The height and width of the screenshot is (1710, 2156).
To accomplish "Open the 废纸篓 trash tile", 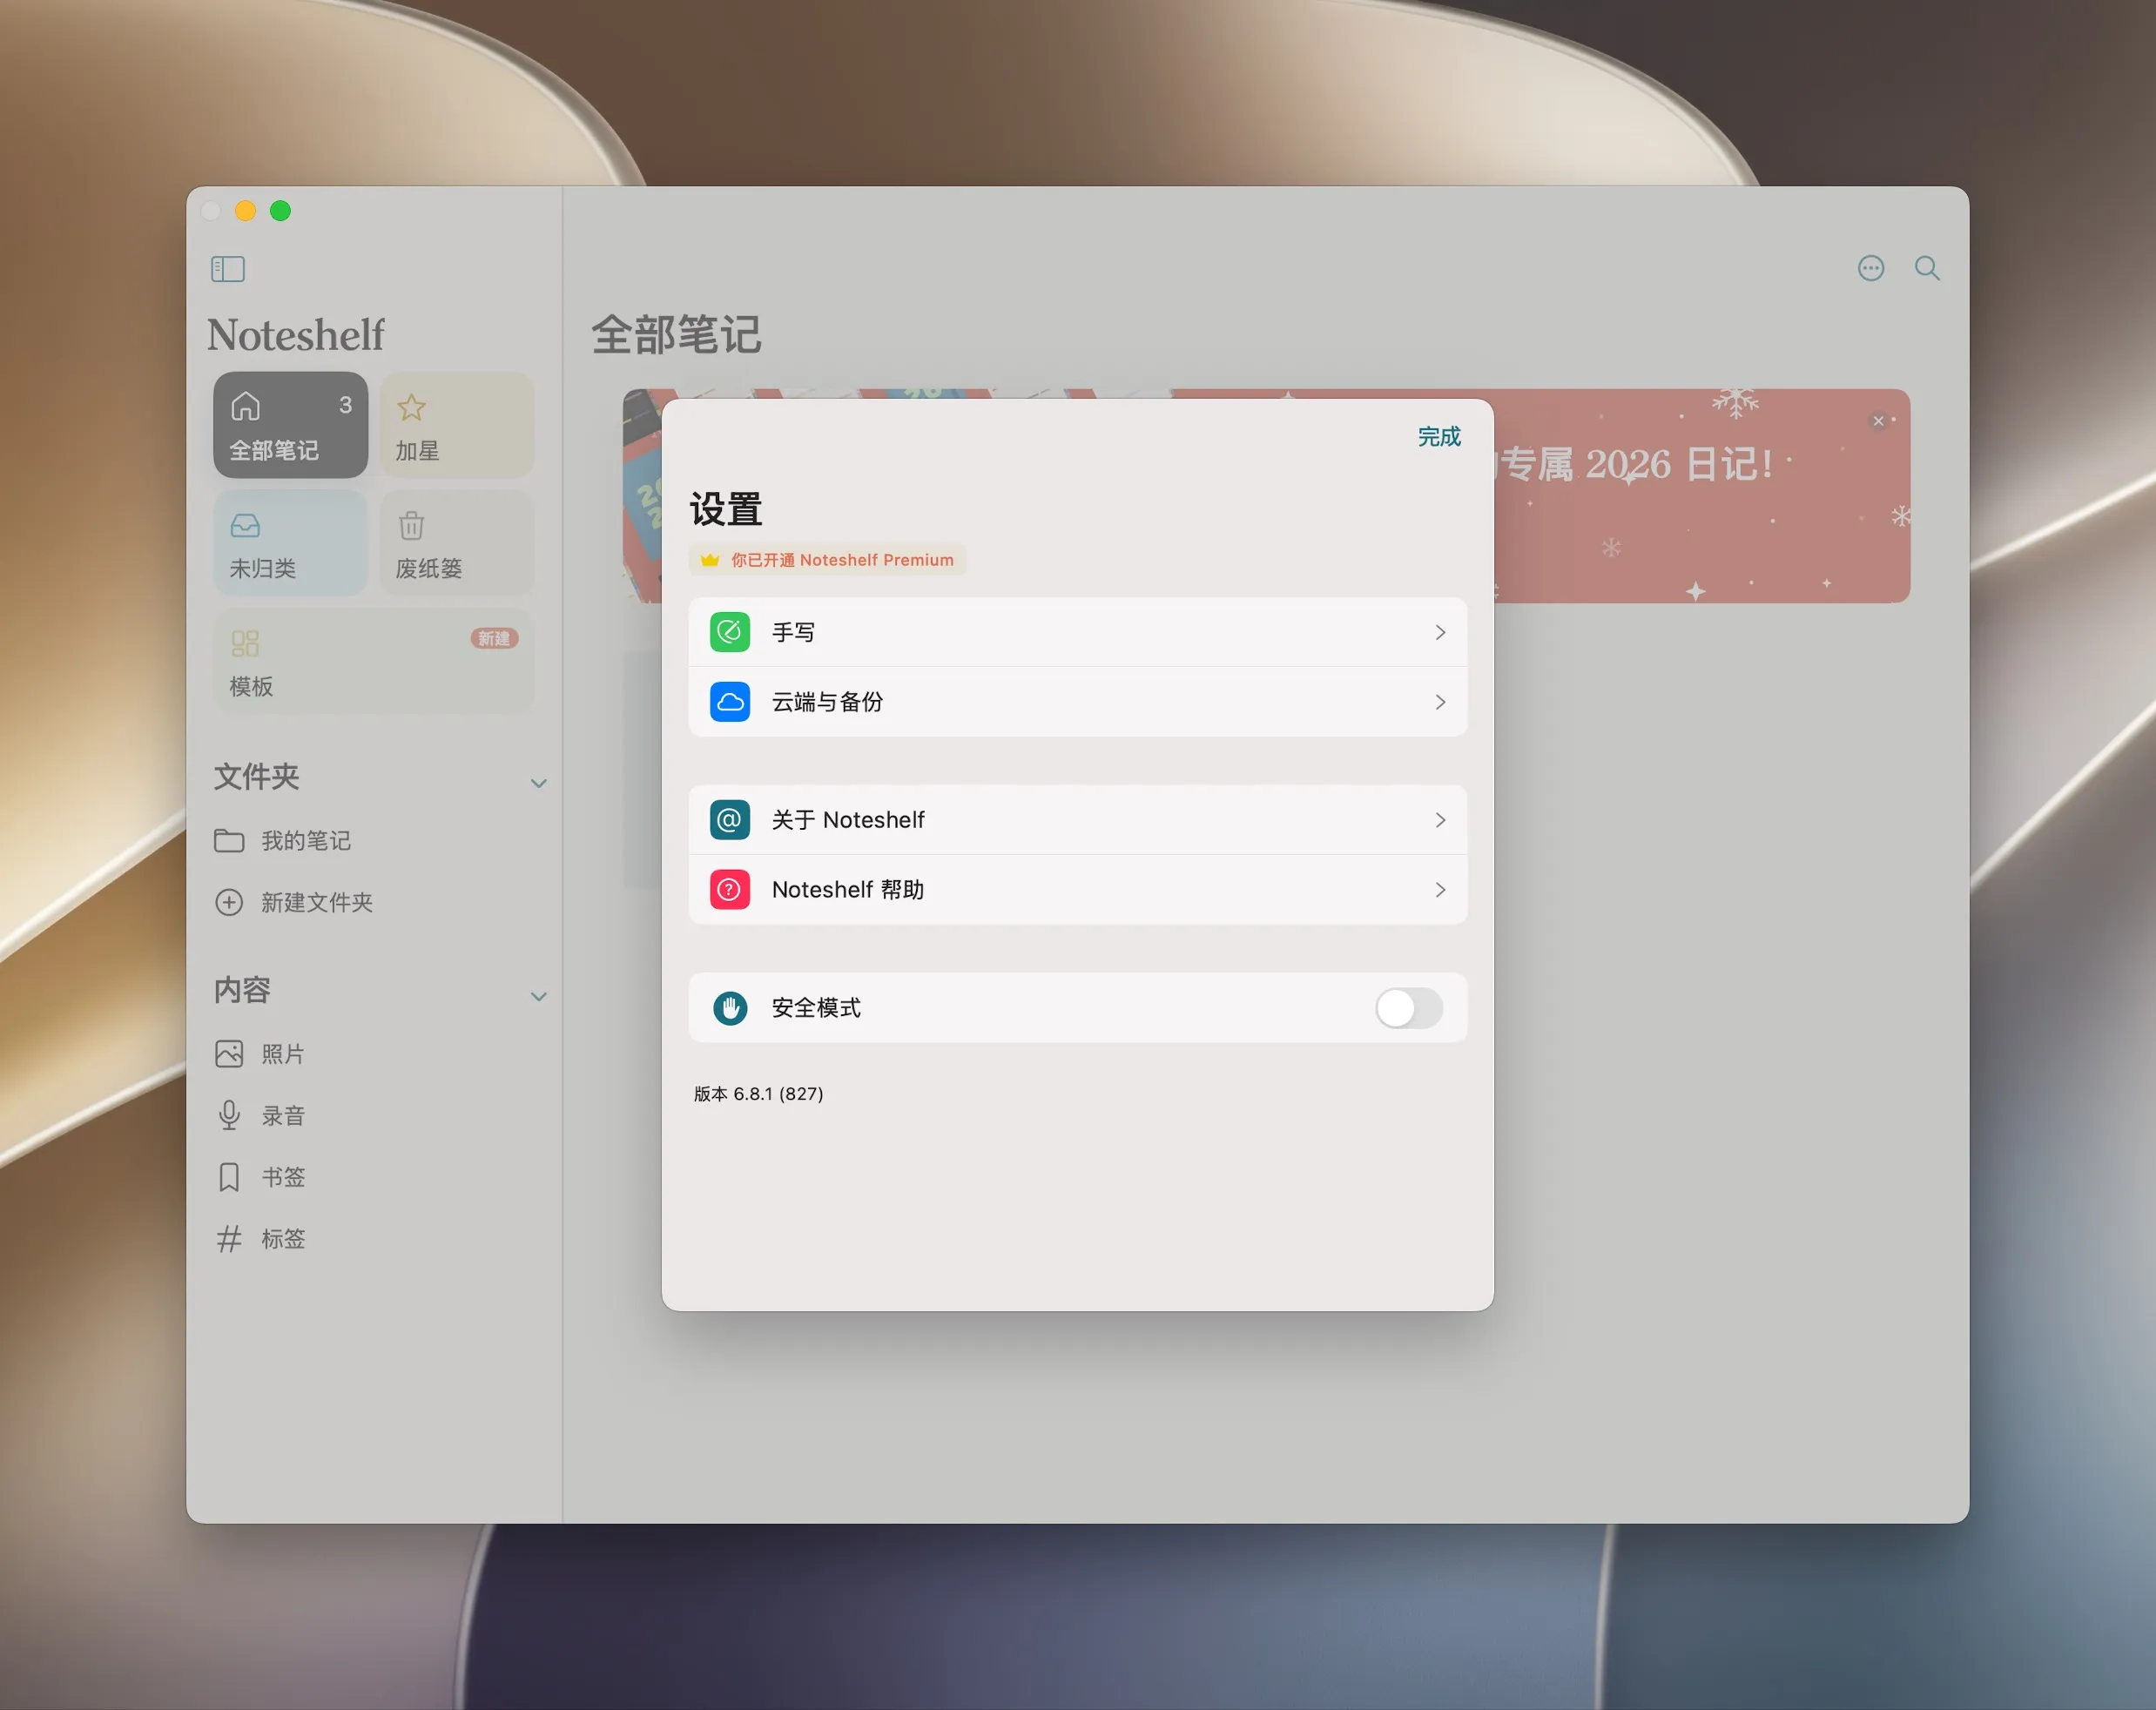I will (x=456, y=543).
